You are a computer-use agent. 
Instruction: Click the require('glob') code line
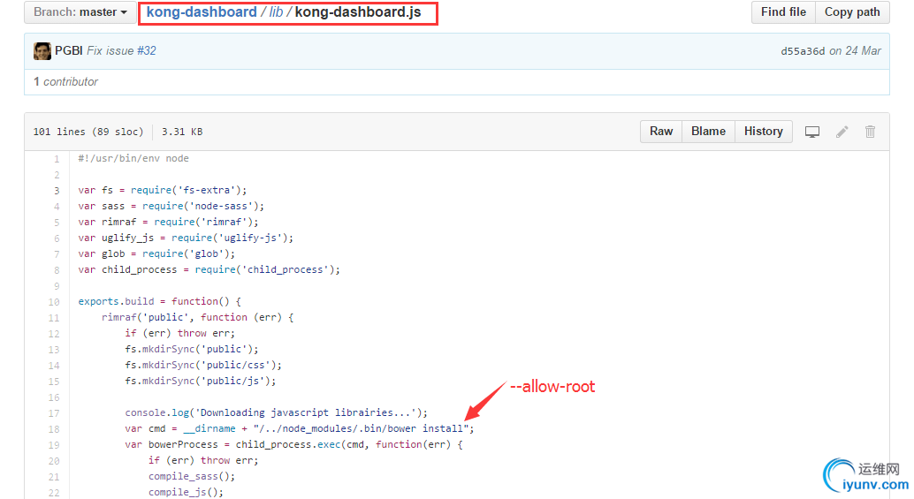(156, 253)
